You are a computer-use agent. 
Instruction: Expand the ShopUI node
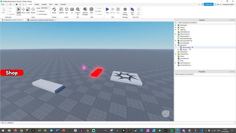click(178, 50)
